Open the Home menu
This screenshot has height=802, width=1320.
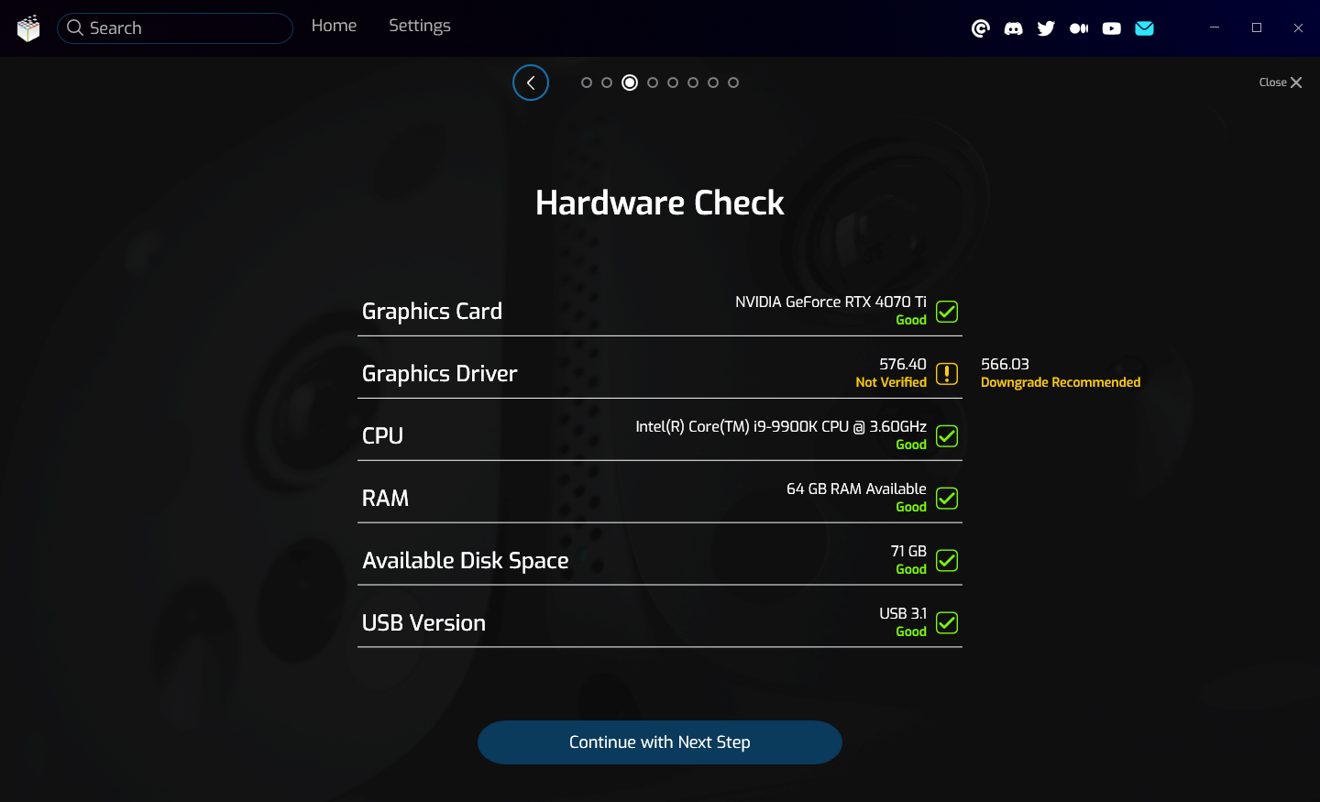tap(334, 26)
